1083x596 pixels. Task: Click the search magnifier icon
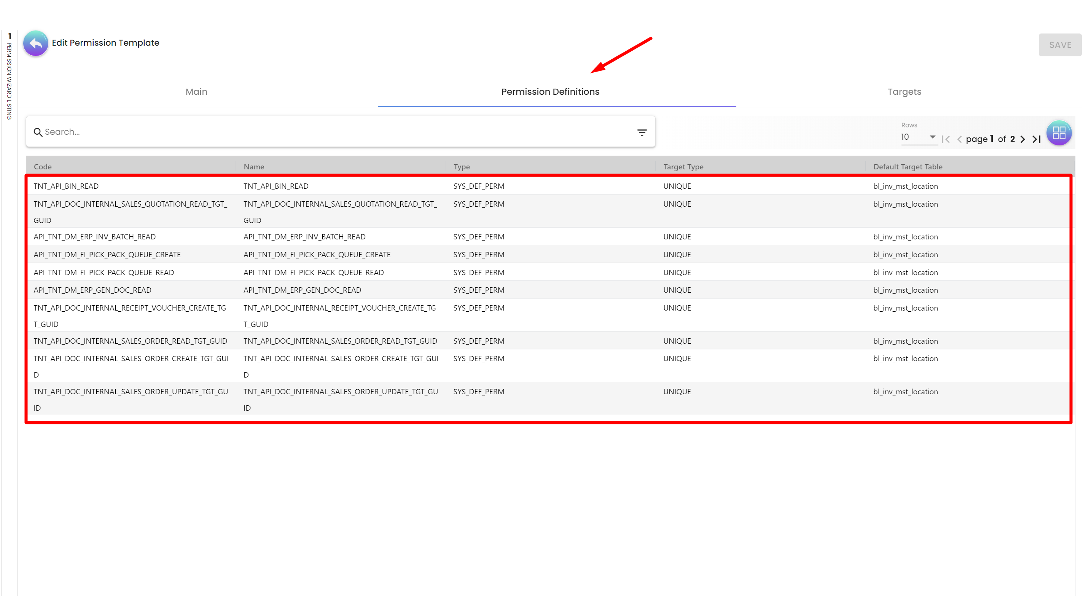[x=38, y=132]
